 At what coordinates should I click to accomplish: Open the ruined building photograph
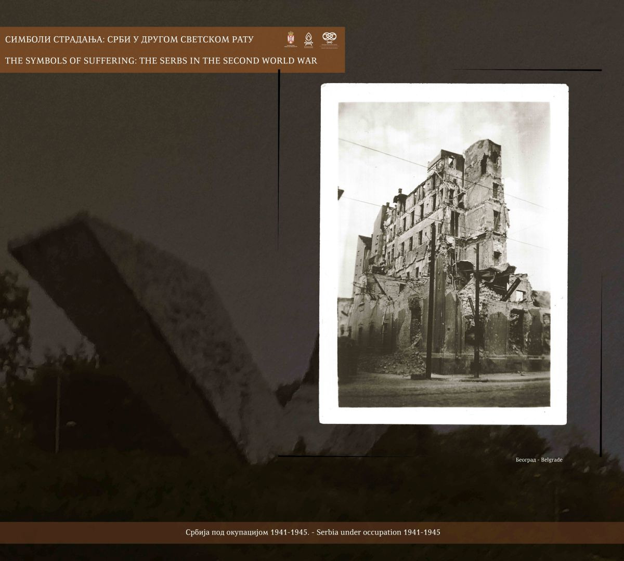coord(444,253)
